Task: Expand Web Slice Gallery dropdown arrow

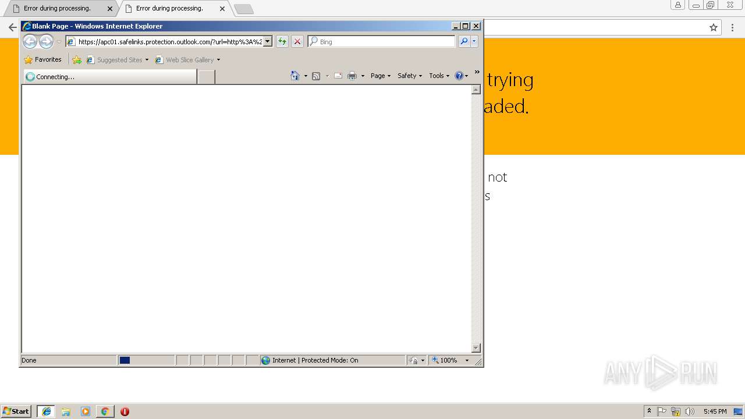Action: 219,60
